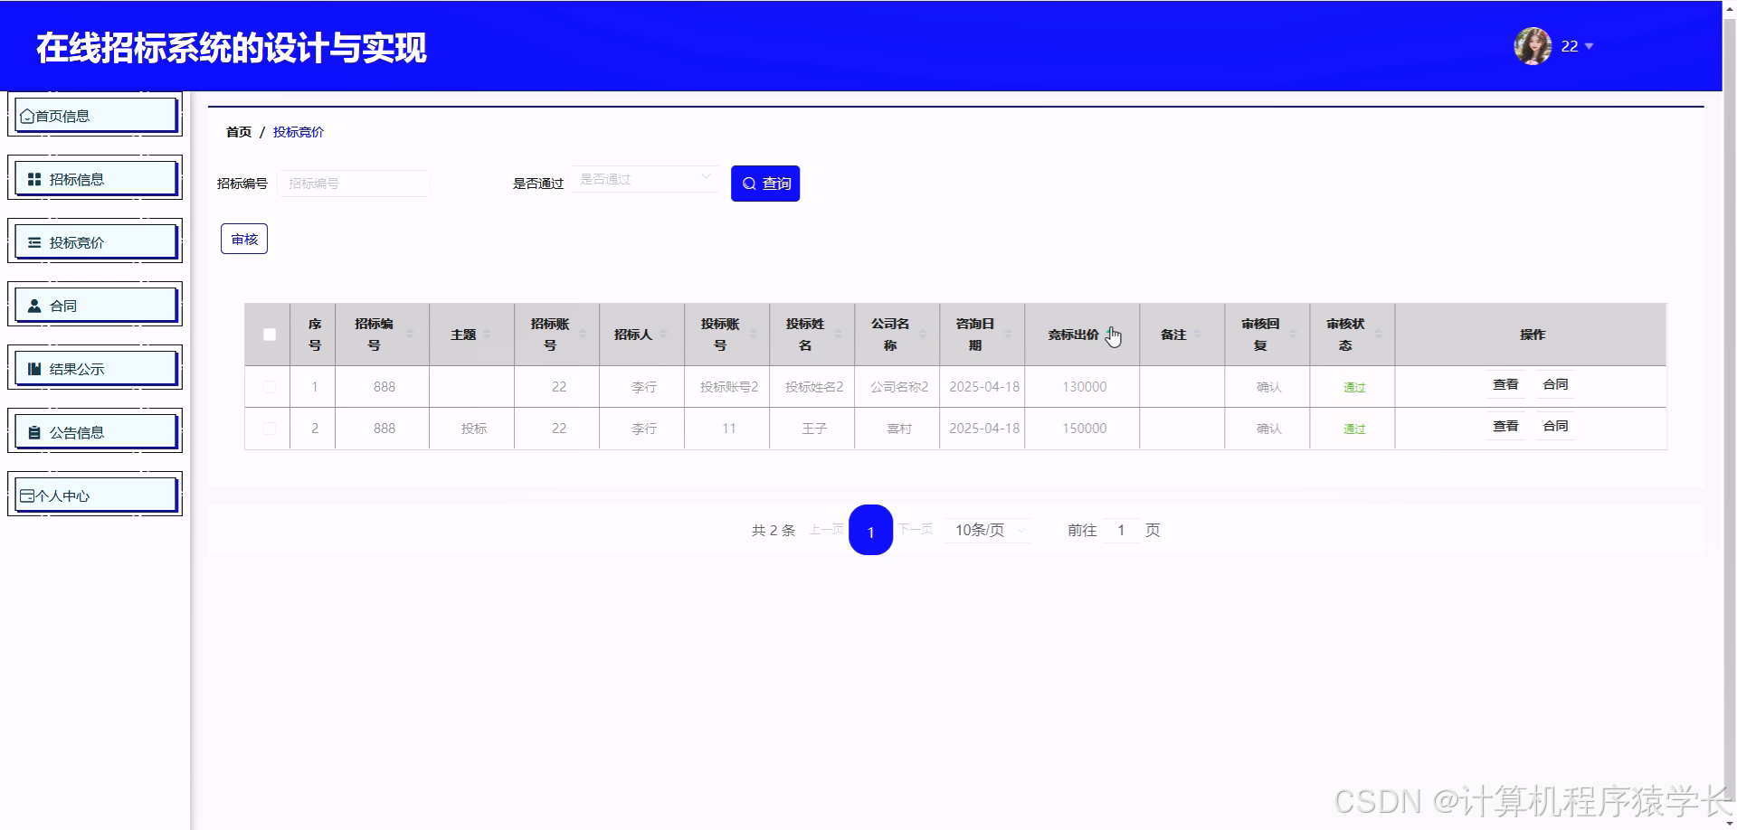Open the 首页 breadcrumb link

(238, 131)
